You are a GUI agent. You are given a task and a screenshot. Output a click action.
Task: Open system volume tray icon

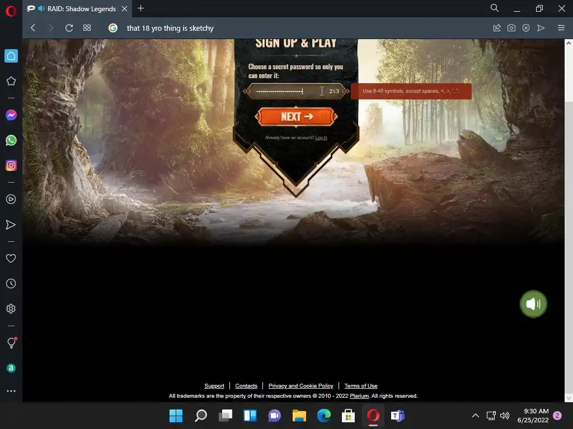[505, 416]
